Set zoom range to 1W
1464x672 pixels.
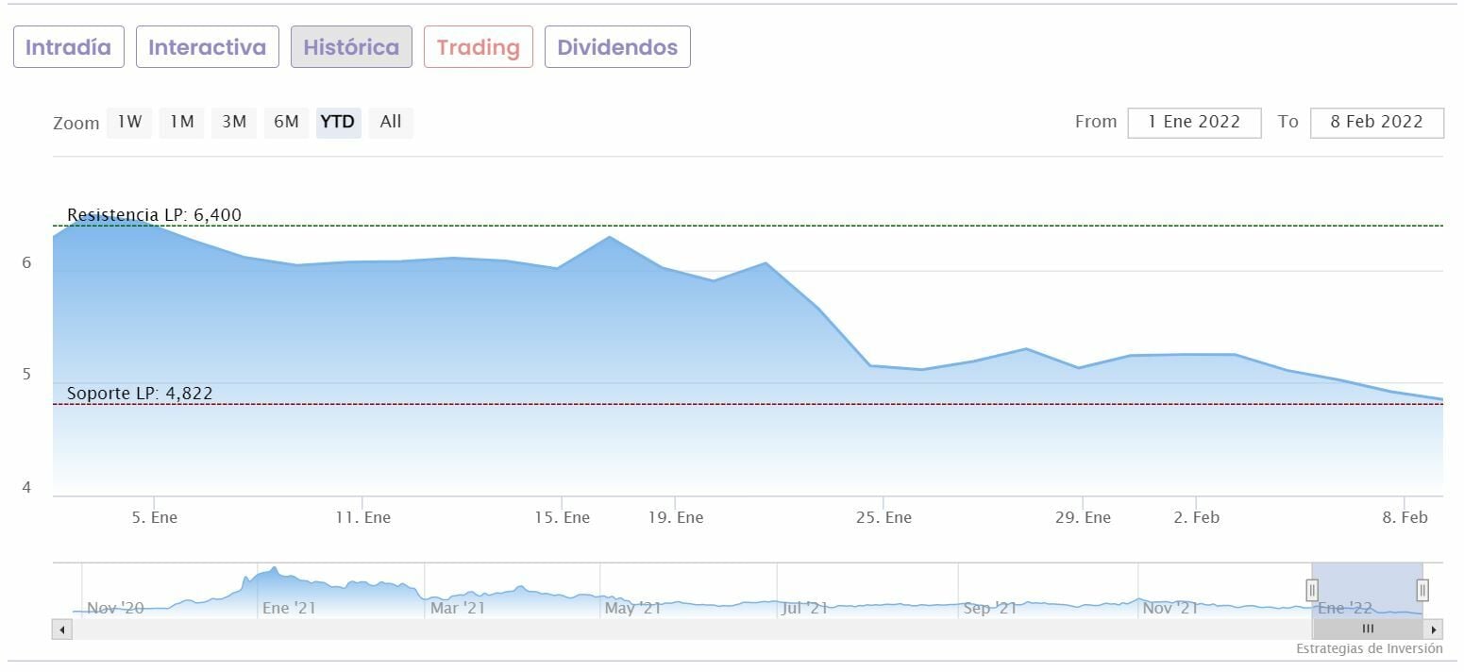pos(129,122)
